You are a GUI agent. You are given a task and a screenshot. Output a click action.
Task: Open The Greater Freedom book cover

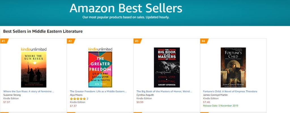coord(100,69)
